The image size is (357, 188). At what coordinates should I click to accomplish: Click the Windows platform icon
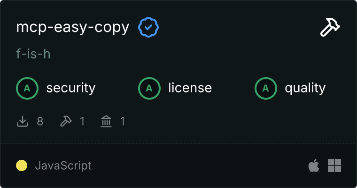(x=334, y=165)
